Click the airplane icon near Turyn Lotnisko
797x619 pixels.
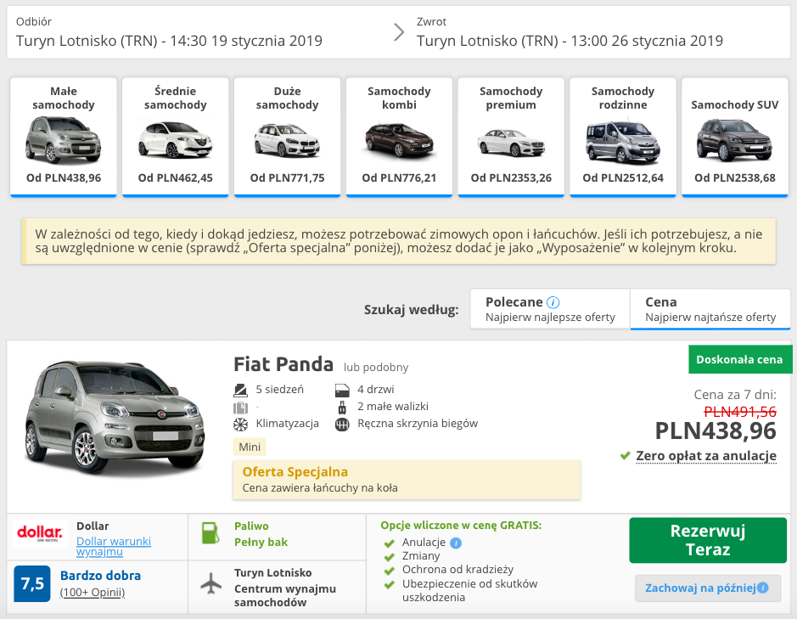click(x=210, y=582)
